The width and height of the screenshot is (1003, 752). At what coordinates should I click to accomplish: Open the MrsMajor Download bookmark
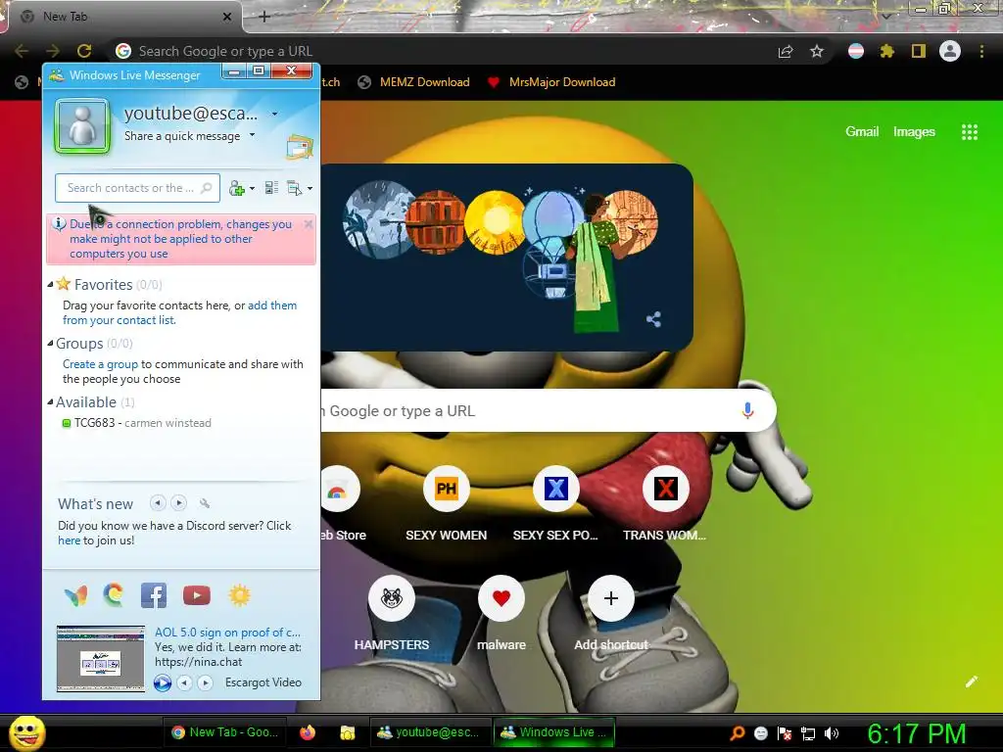(551, 82)
